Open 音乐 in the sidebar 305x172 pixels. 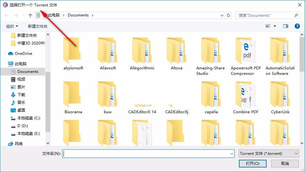click(18, 103)
